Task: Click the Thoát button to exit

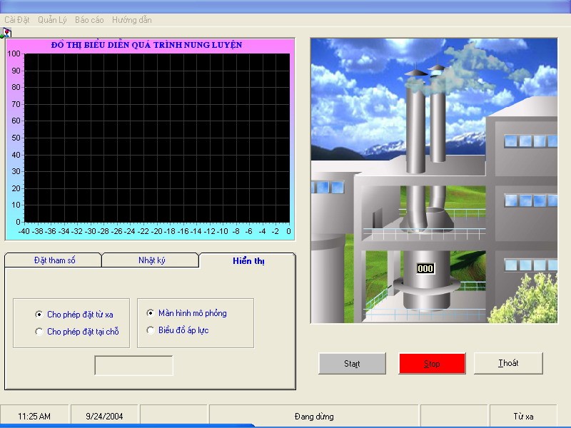Action: 508,363
